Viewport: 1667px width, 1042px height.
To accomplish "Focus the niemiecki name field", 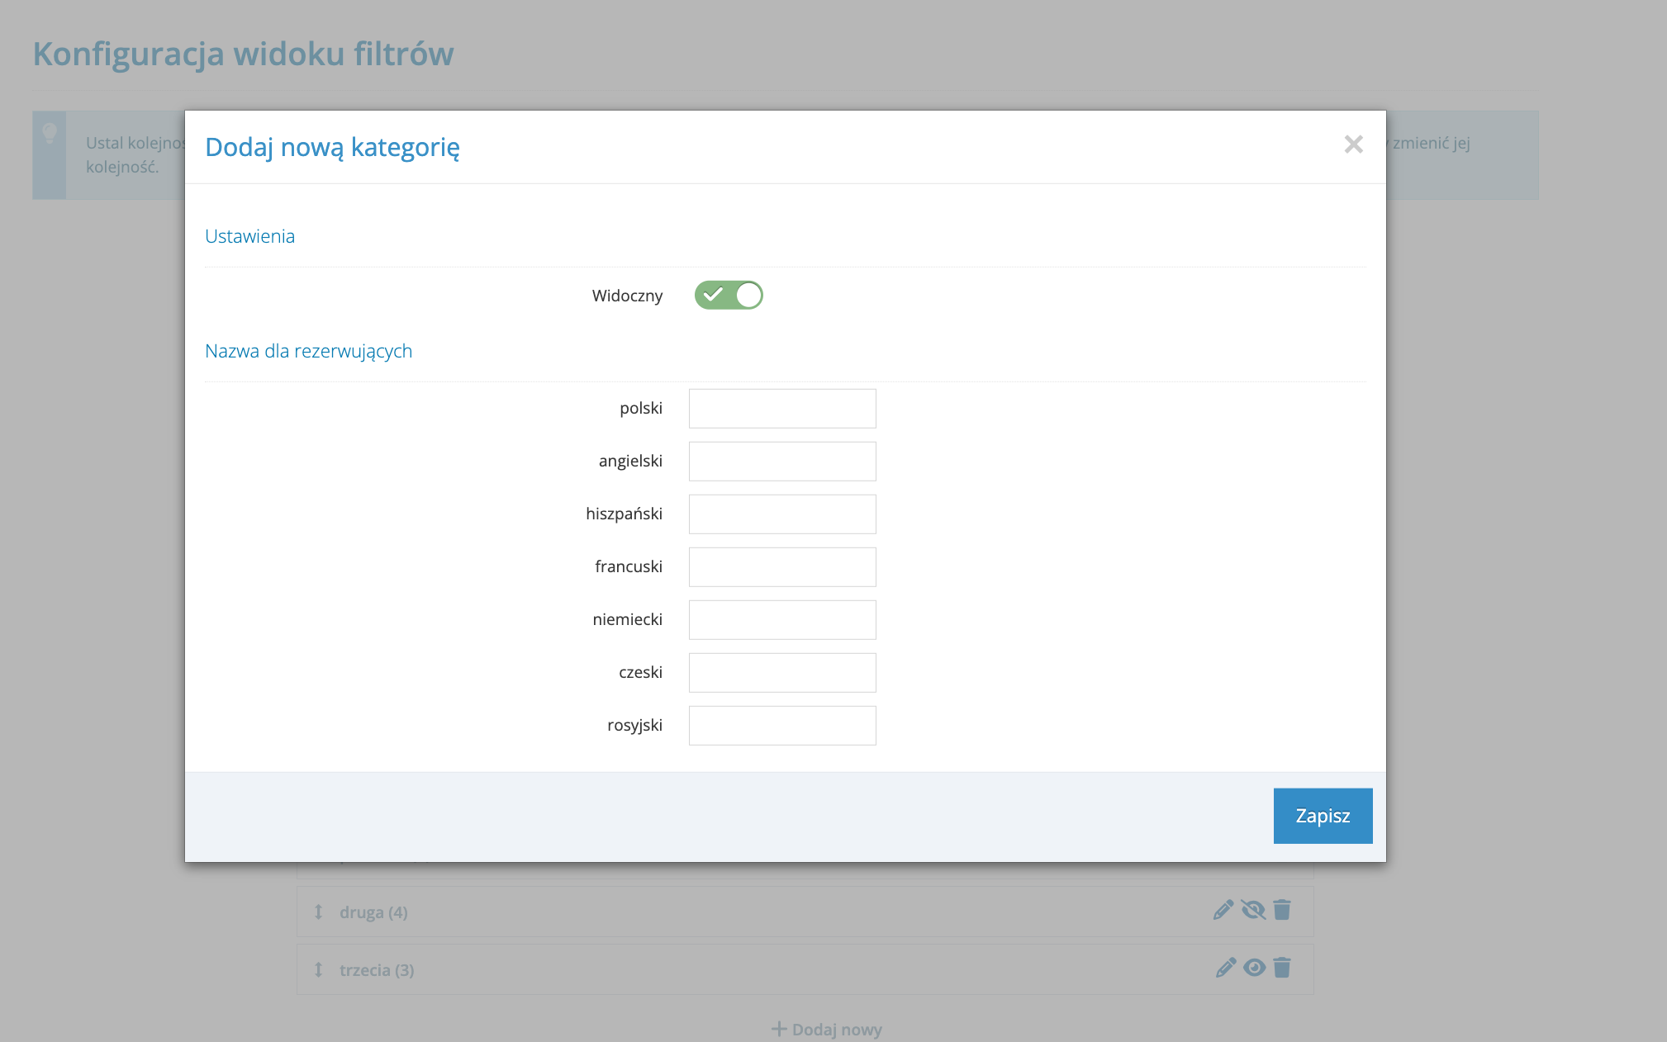I will click(782, 620).
